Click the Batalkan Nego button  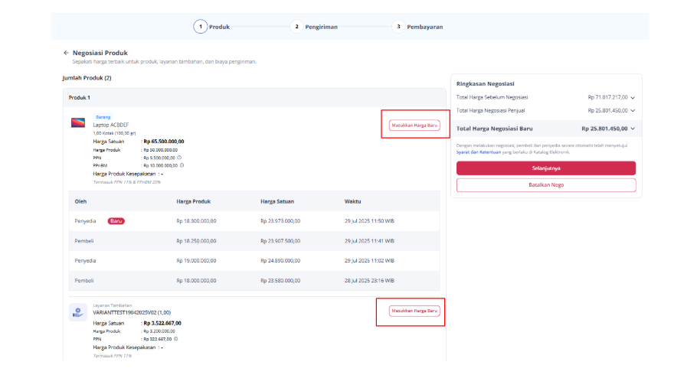pyautogui.click(x=546, y=185)
